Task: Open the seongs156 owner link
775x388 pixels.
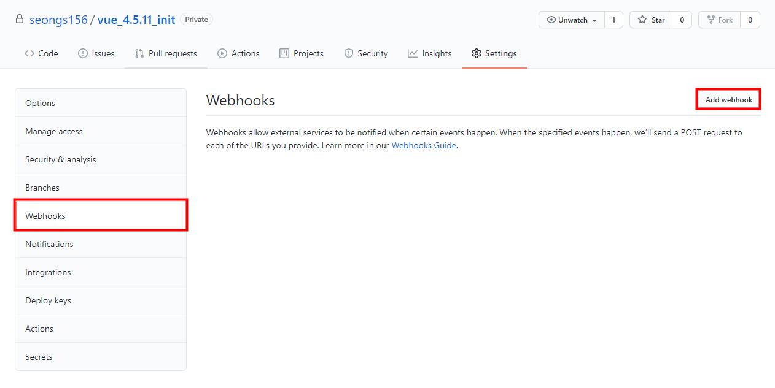Action: click(58, 20)
